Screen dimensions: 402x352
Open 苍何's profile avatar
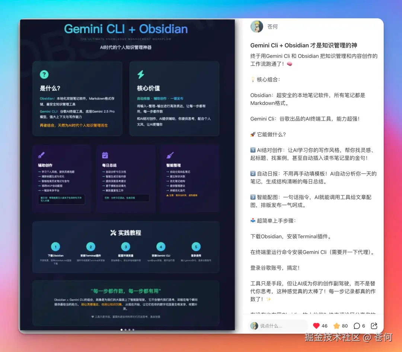pos(256,26)
